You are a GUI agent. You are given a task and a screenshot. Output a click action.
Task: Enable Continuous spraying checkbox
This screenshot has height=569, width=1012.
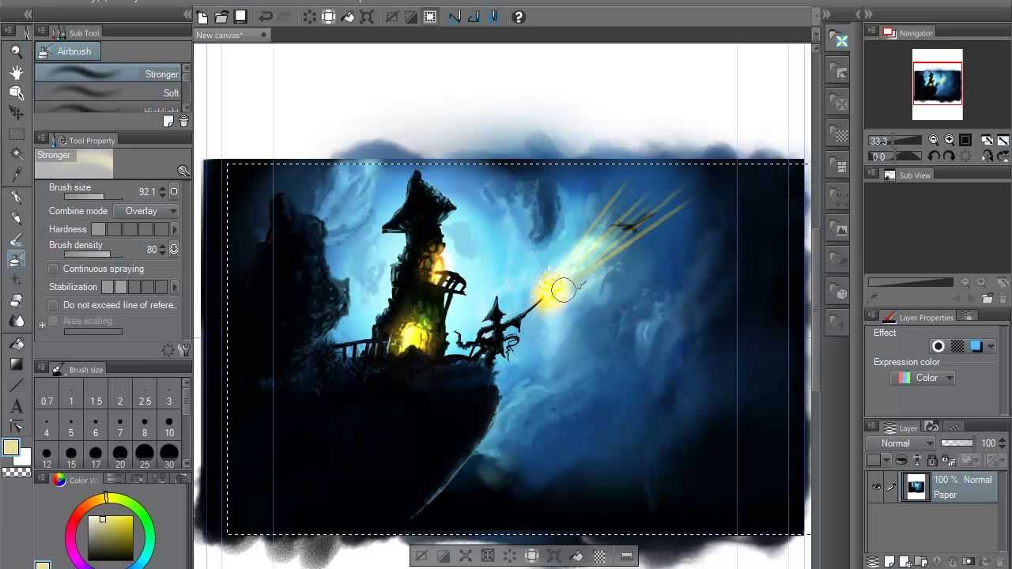point(54,269)
